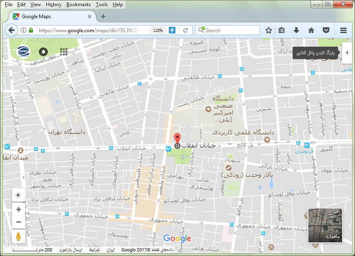Screen dimensions: 355x256
Task: Click the خیابان نوفل لوشاتو label at center
Action: coord(185,200)
